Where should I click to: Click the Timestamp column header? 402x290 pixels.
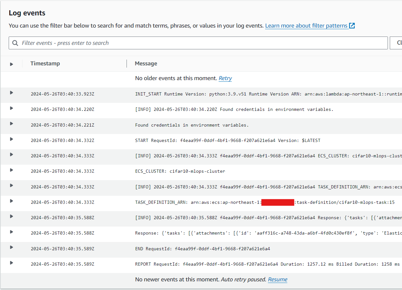(x=45, y=63)
